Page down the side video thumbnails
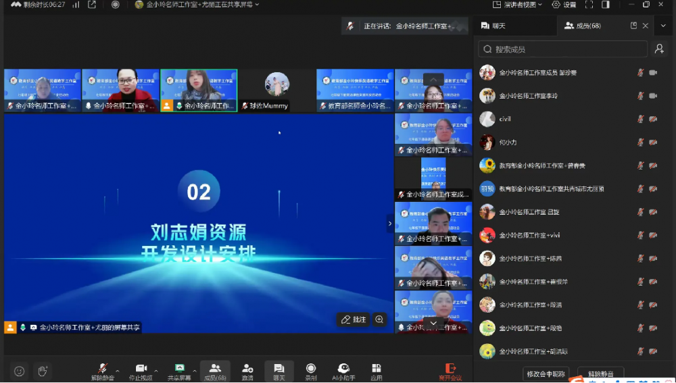676x383 pixels. click(x=433, y=323)
